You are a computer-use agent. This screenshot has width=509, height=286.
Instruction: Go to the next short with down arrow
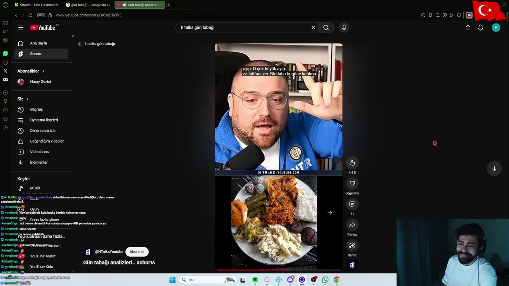coord(494,169)
